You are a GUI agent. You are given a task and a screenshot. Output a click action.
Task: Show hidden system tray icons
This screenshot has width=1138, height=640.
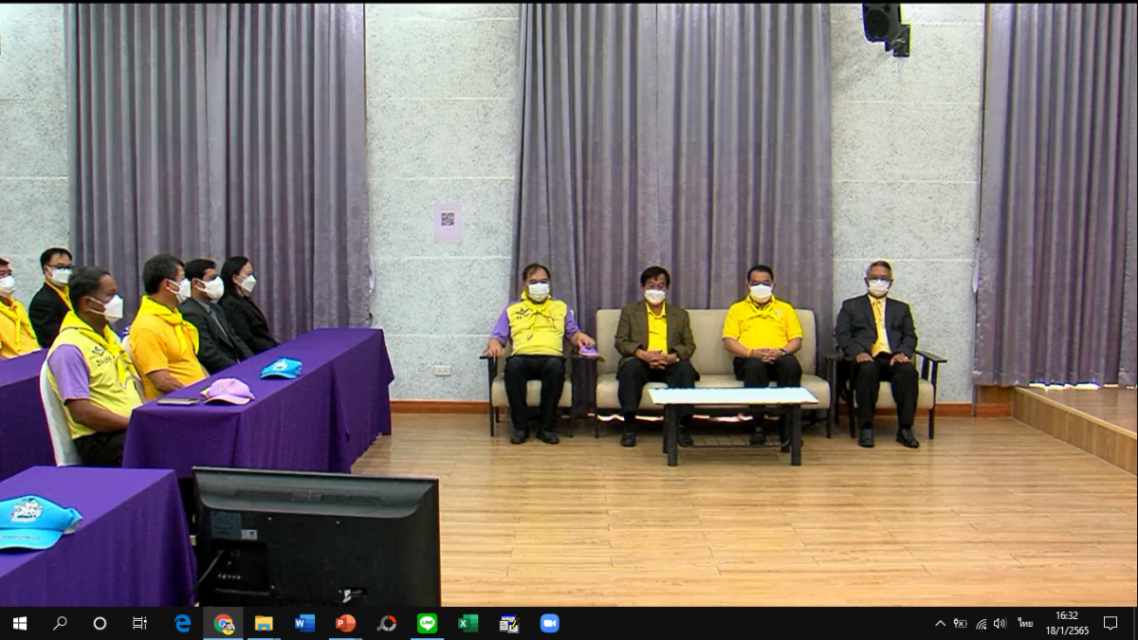tap(940, 623)
